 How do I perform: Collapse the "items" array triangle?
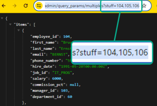pyautogui.click(x=10, y=24)
